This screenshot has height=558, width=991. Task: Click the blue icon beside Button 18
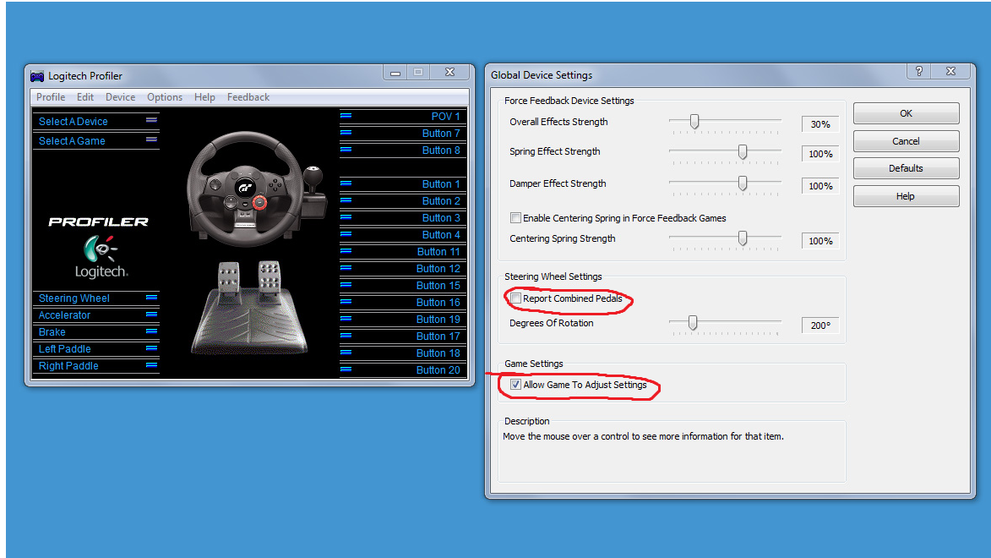coord(346,353)
